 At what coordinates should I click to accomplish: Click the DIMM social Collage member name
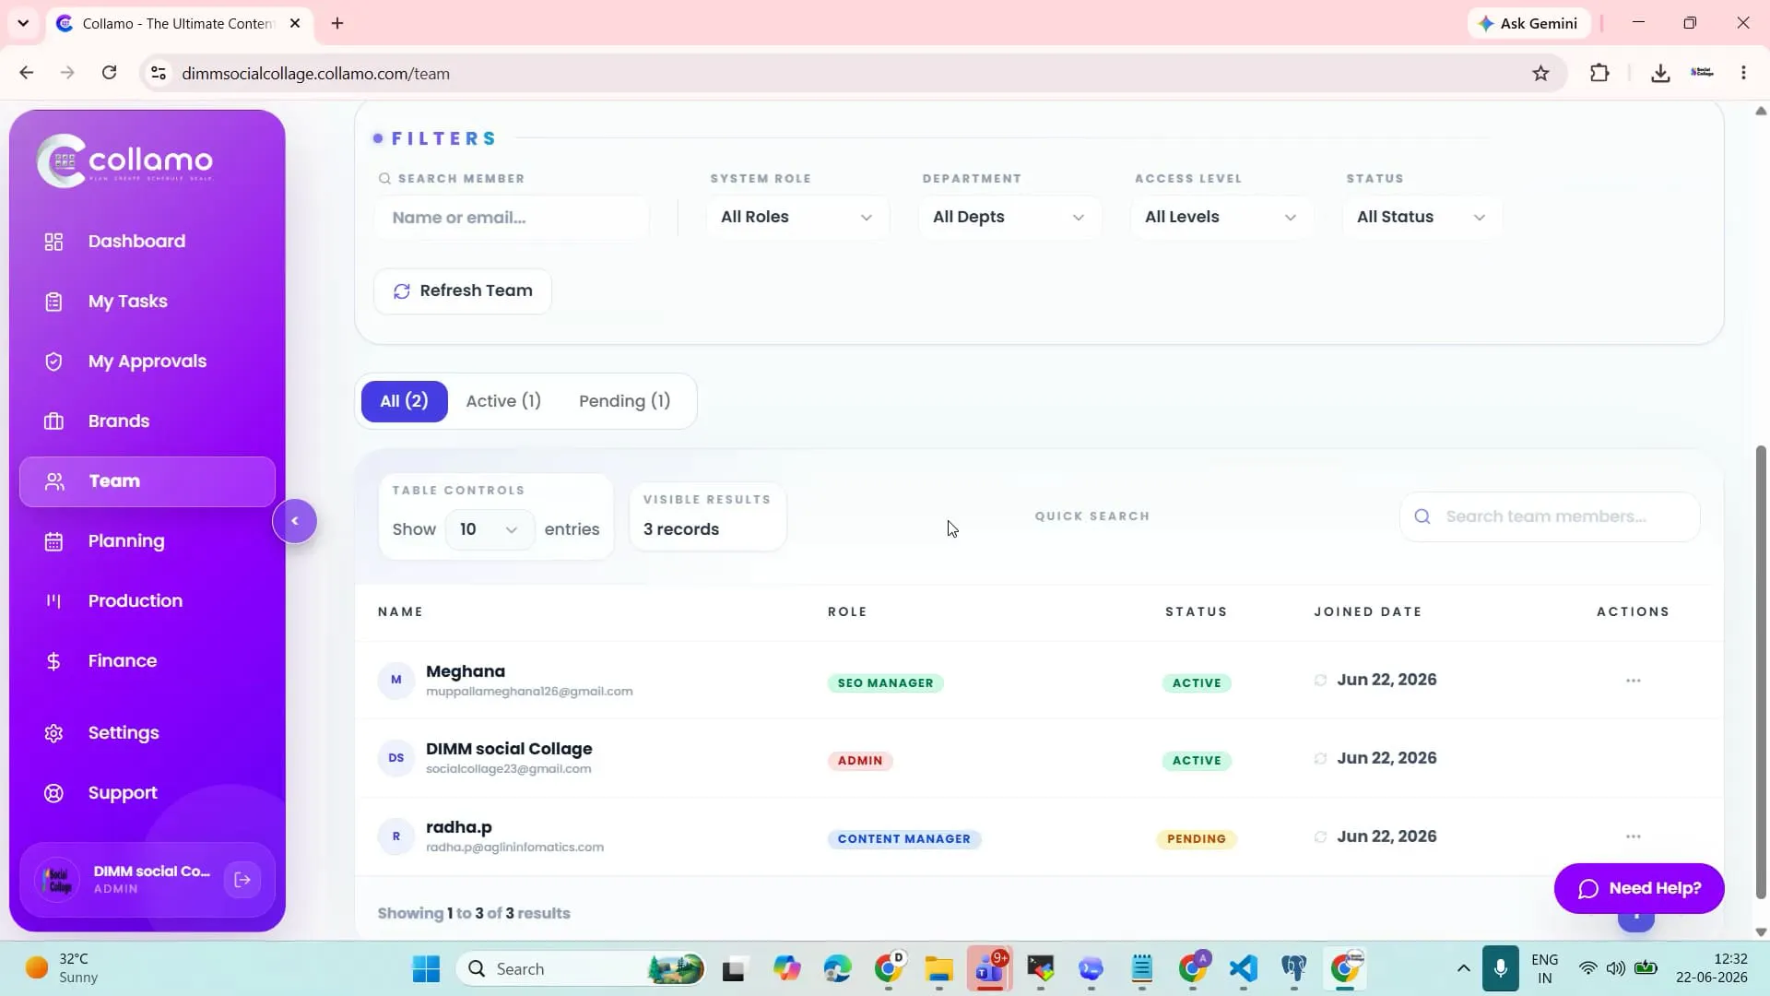[x=509, y=749]
